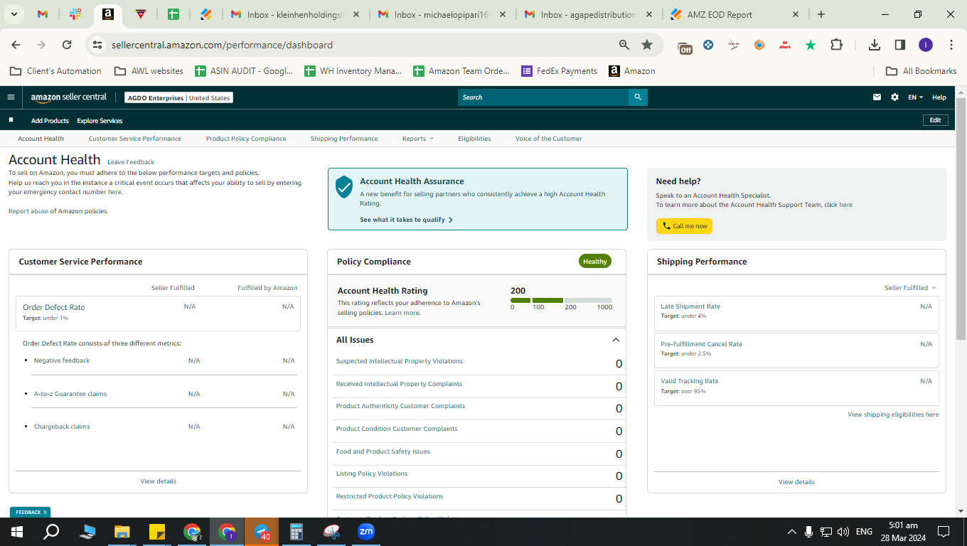Open the Eligibilities tab
The image size is (967, 546).
click(474, 139)
